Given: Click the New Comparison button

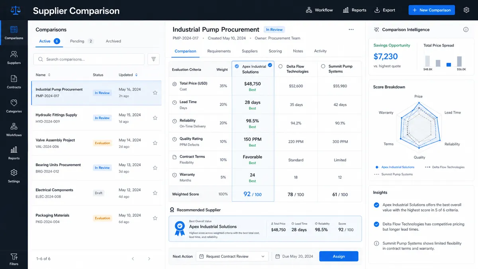Looking at the screenshot, I should click(432, 10).
